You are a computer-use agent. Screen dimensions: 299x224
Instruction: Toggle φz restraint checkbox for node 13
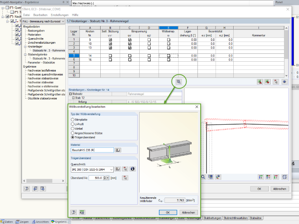click(x=149, y=48)
